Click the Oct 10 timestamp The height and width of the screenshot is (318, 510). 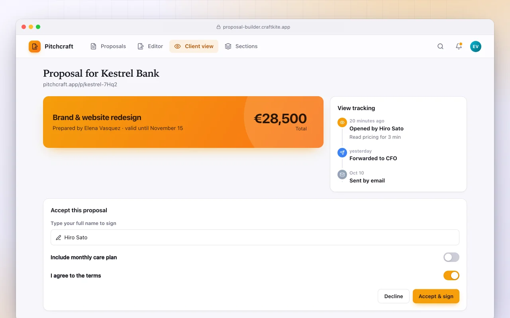click(357, 173)
